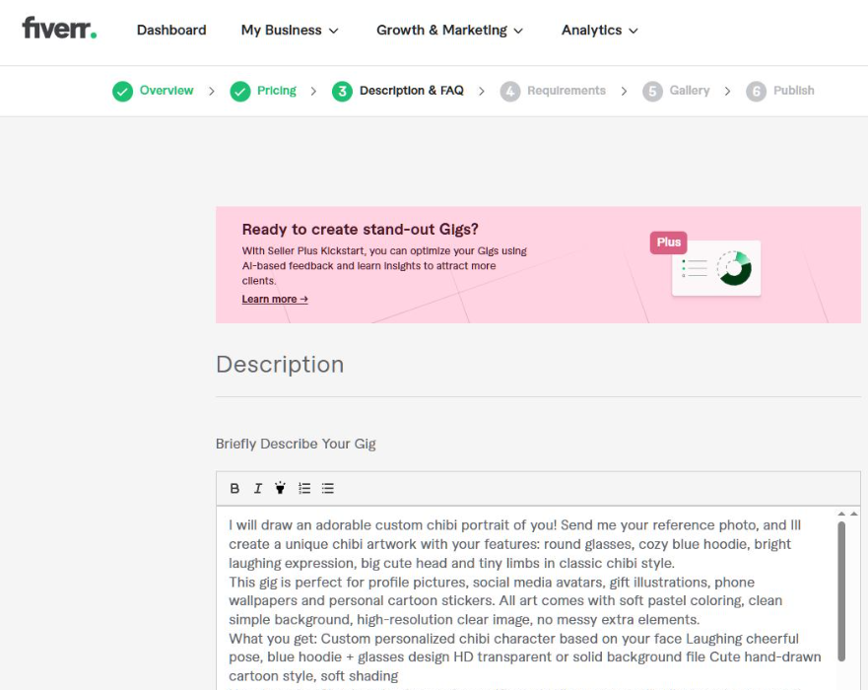Toggle bold formatting in description editor
868x690 pixels.
click(234, 489)
